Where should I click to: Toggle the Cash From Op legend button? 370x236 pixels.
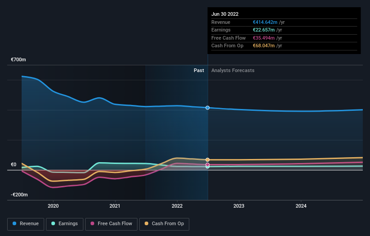tap(164, 224)
